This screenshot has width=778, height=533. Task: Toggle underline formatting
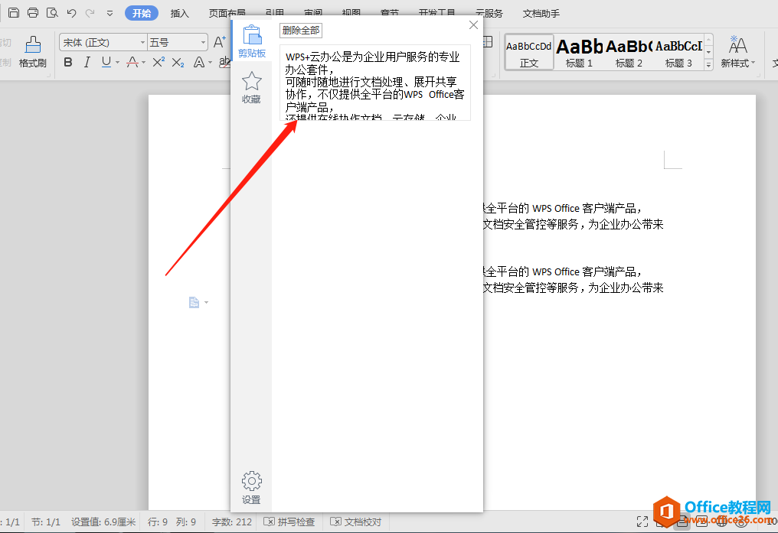pyautogui.click(x=106, y=63)
